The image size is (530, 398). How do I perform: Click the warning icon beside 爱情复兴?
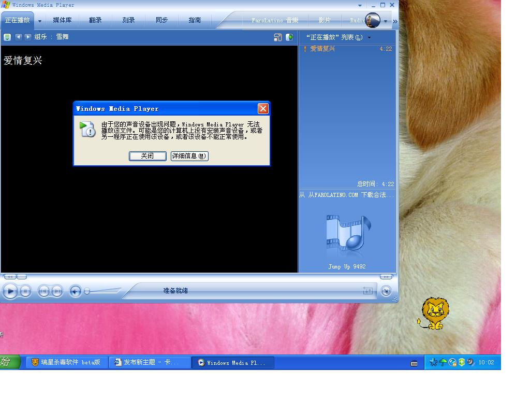coord(305,49)
